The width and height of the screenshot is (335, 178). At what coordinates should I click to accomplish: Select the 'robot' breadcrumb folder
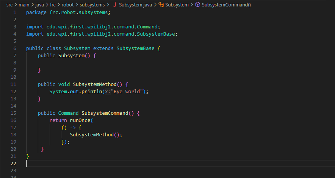coord(67,5)
